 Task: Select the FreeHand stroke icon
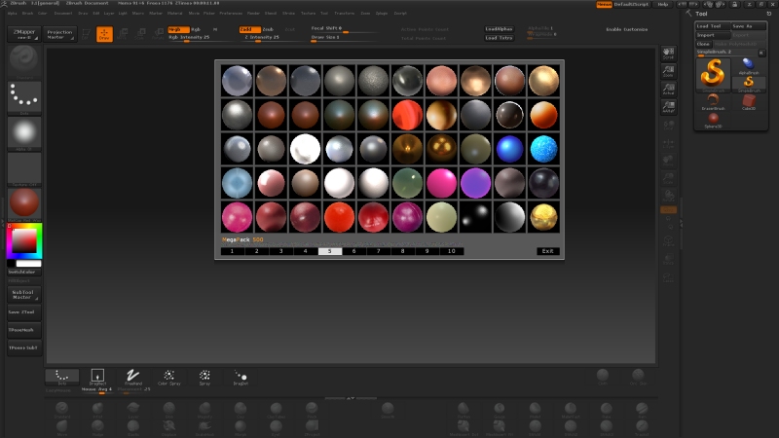pos(132,377)
